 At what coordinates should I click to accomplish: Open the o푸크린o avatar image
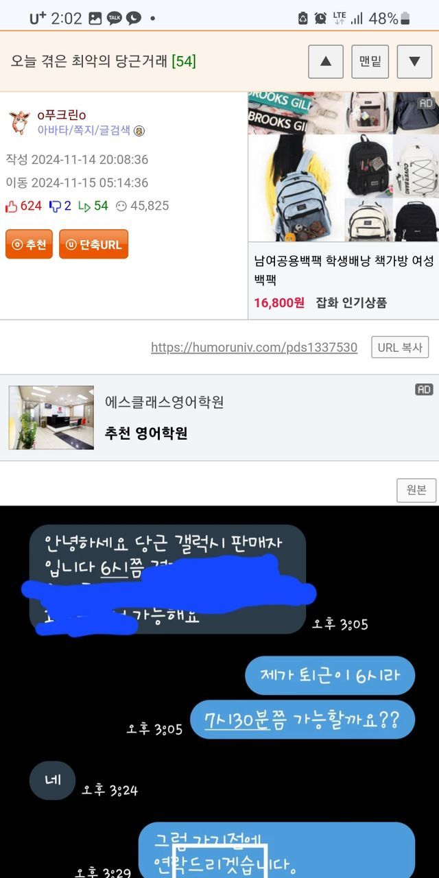pyautogui.click(x=19, y=123)
